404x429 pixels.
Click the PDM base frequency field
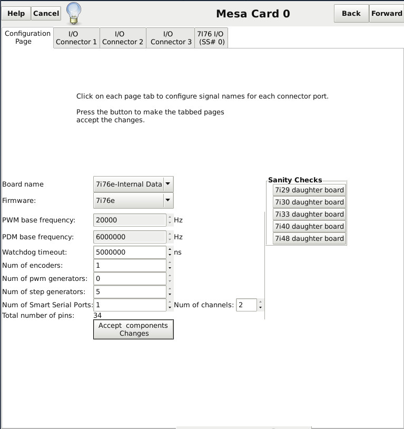pos(130,237)
